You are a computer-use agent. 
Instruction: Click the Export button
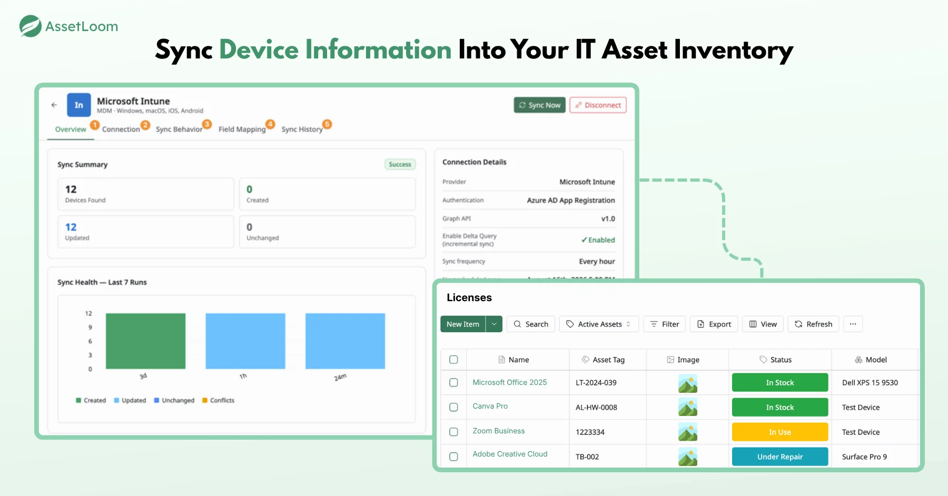pyautogui.click(x=714, y=324)
